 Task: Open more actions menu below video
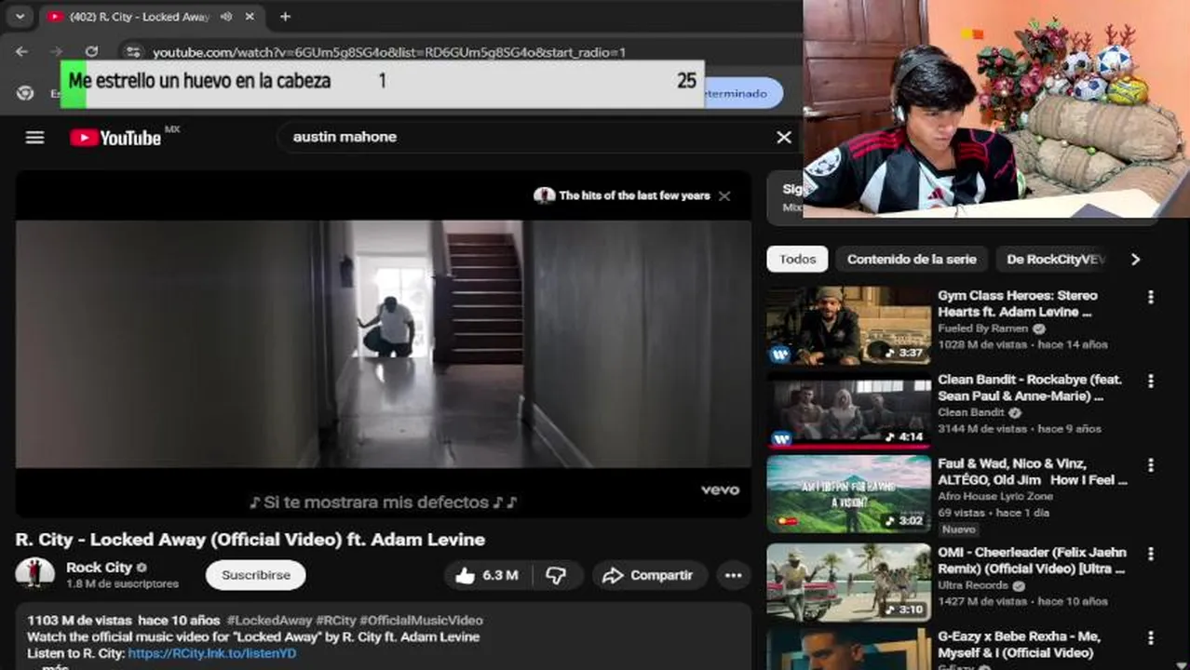tap(734, 575)
